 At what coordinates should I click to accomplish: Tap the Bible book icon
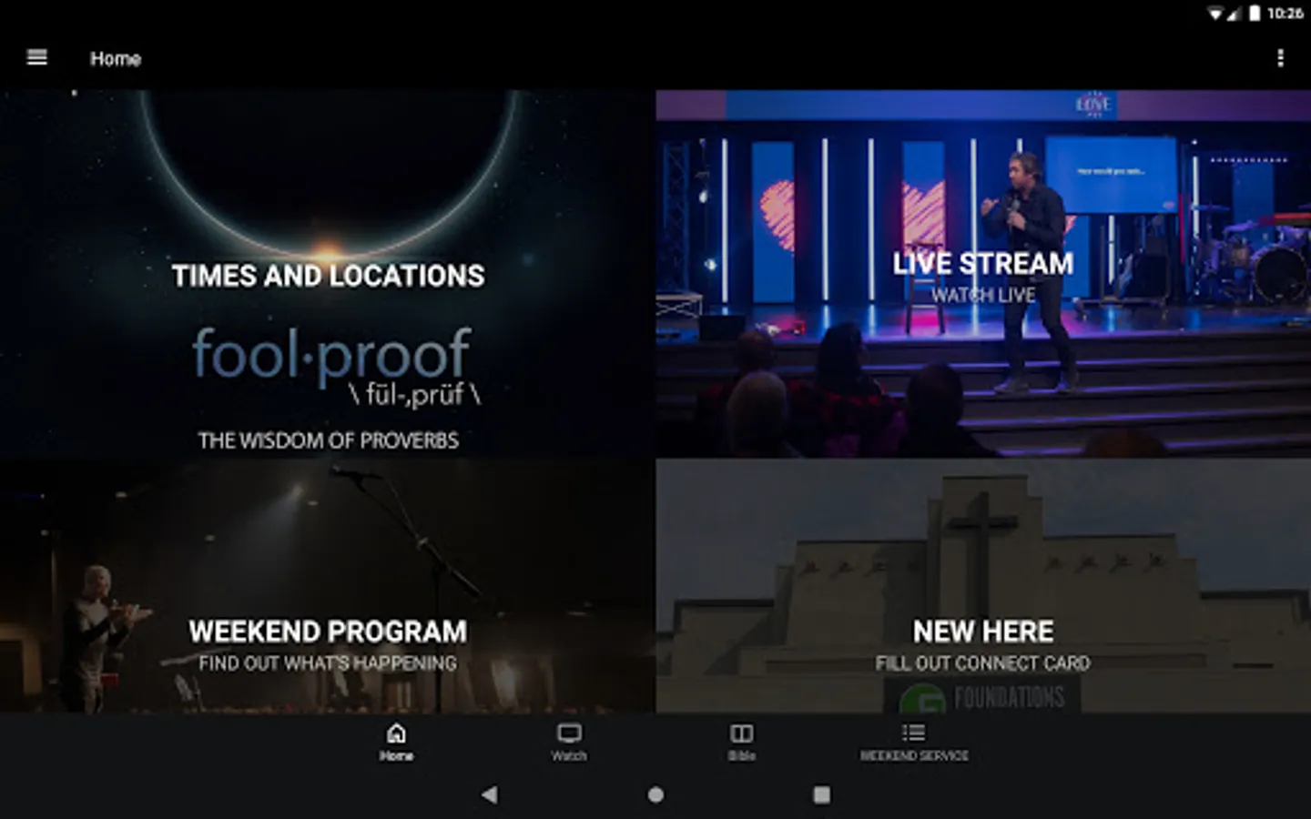[x=742, y=733]
